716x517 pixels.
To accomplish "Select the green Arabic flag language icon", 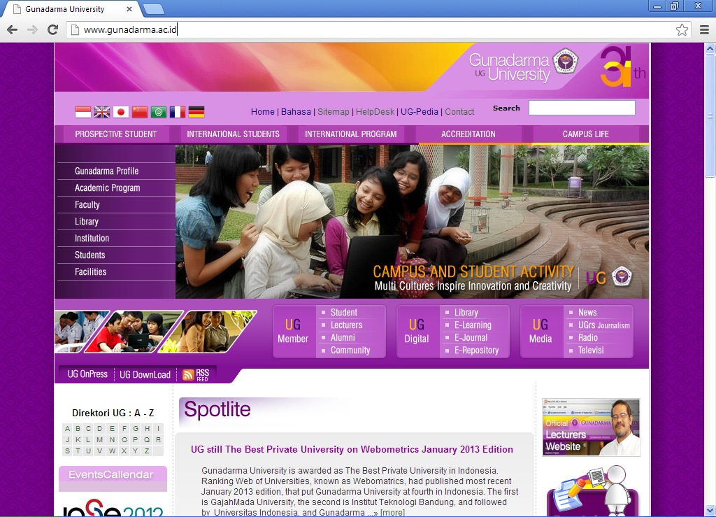I will pos(159,112).
